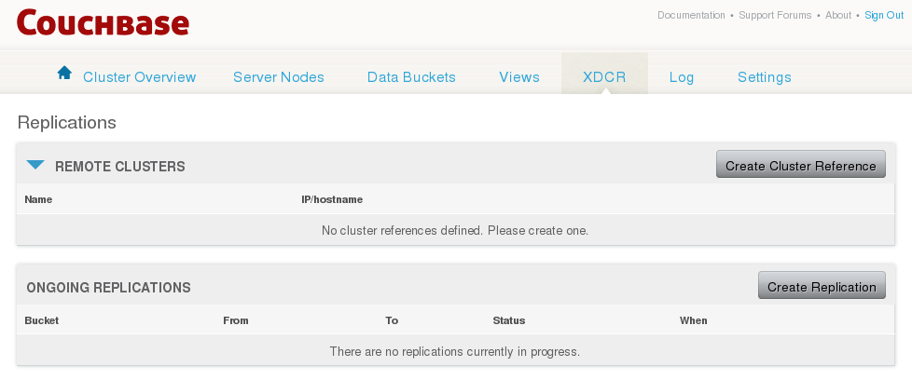The image size is (912, 380).
Task: Click the Status column header
Action: [509, 320]
